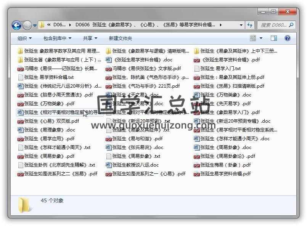This screenshot has width=307, height=226.
Task: Click the Back navigation arrow button
Action: coord(16,26)
